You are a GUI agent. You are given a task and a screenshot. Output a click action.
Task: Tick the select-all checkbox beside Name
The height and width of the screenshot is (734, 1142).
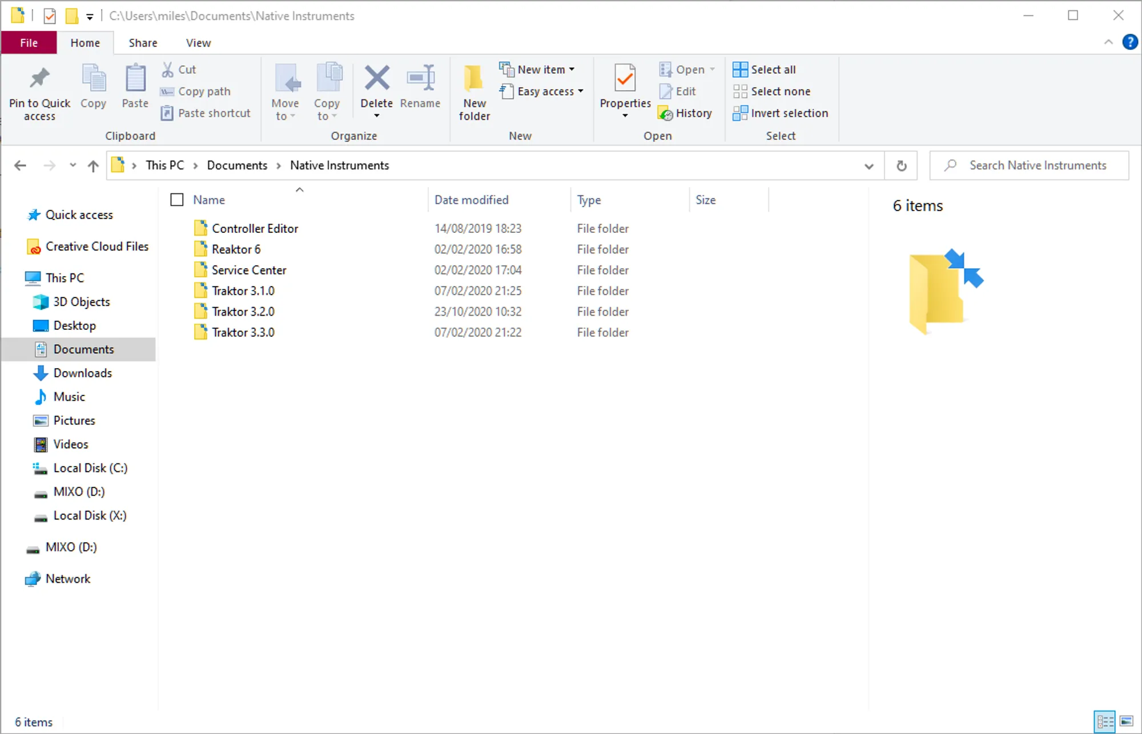tap(177, 200)
